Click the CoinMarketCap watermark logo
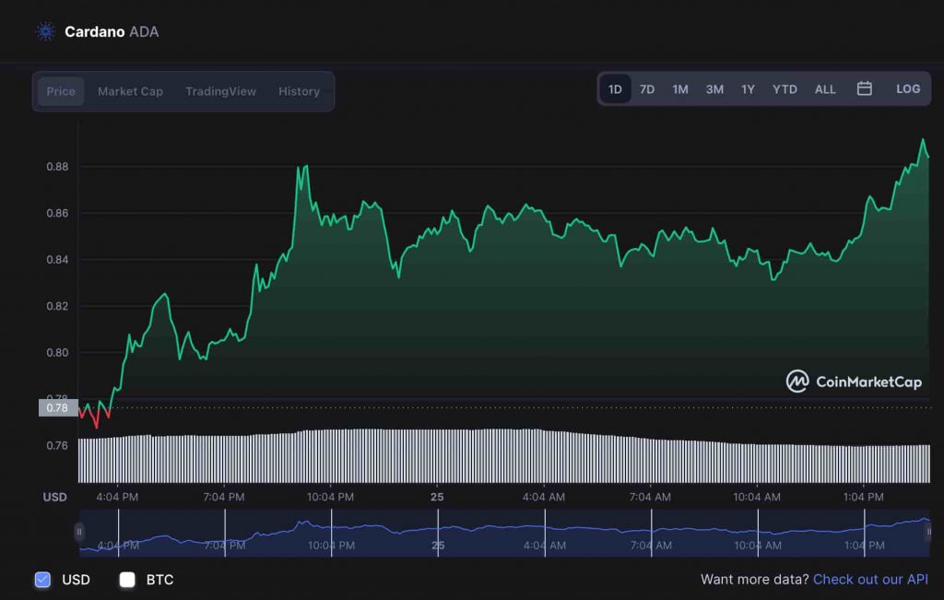The height and width of the screenshot is (600, 944). pyautogui.click(x=853, y=382)
